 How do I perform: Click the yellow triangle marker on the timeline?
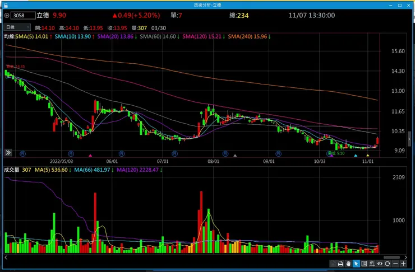click(x=368, y=156)
